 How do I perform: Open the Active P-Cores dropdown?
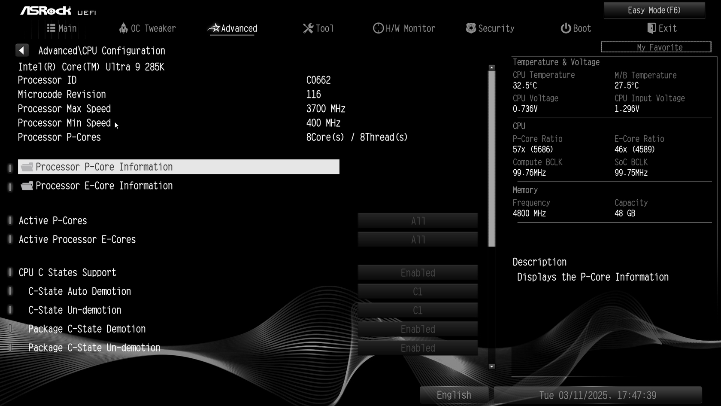(418, 221)
